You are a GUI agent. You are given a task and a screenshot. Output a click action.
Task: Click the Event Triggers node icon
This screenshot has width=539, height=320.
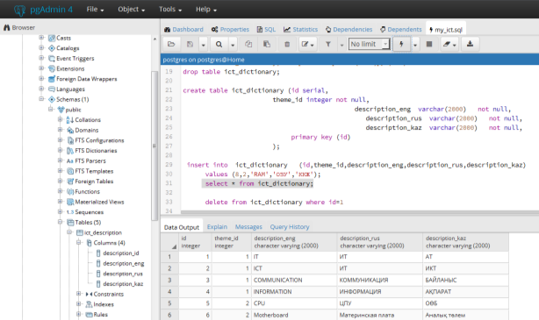(52, 59)
